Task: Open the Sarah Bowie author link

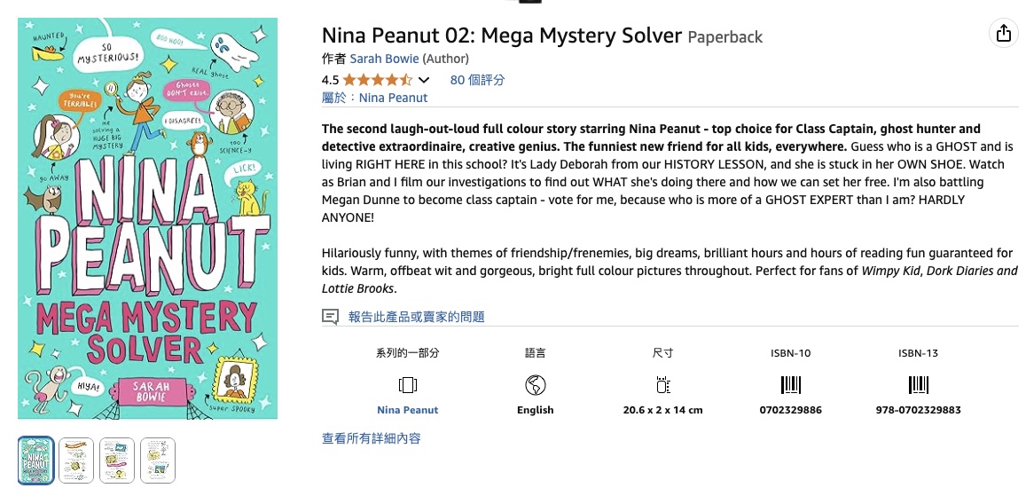Action: pos(384,59)
